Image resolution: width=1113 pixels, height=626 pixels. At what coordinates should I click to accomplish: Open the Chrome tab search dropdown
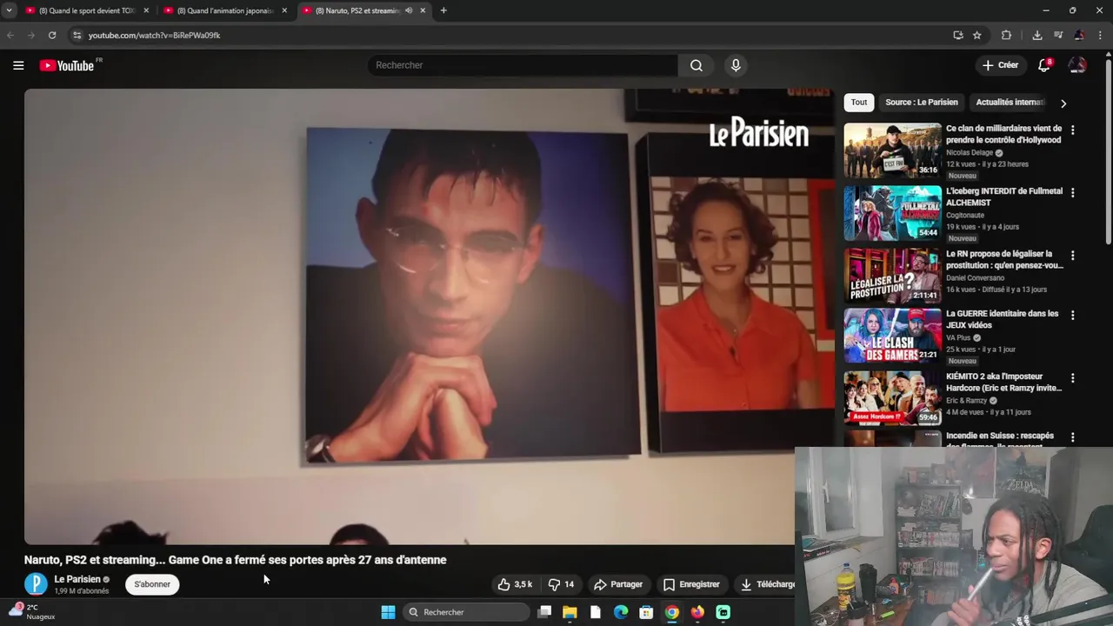click(9, 10)
